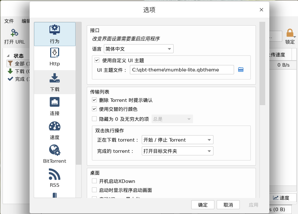298x214 pixels.
Task: Click the UI 主题文件 path input field
Action: pyautogui.click(x=182, y=70)
